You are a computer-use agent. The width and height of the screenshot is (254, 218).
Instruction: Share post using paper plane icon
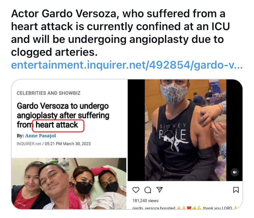coord(160,190)
